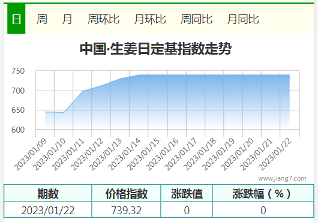Open the 月环比 tab
Screen dimensions: 318x222
(150, 19)
